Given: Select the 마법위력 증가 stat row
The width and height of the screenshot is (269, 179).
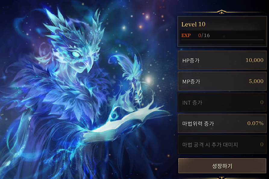Looking at the screenshot, I should click(222, 123).
